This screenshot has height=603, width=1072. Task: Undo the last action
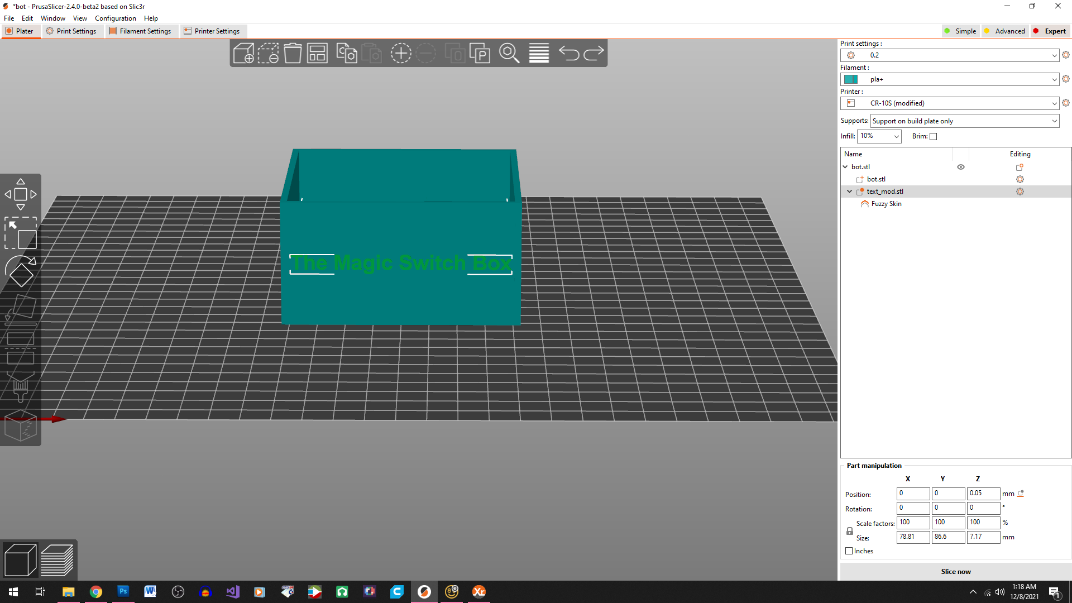[x=569, y=53]
